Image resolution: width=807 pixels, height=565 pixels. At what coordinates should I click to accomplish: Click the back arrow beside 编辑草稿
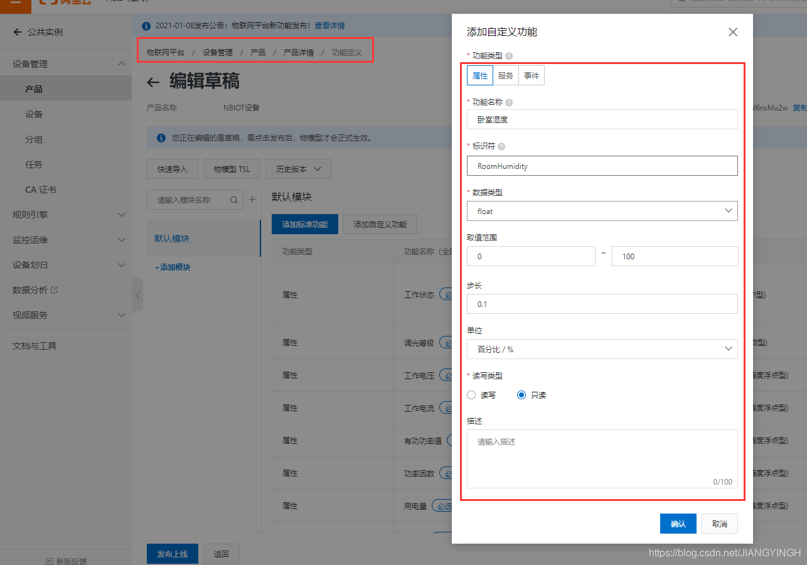pos(153,82)
